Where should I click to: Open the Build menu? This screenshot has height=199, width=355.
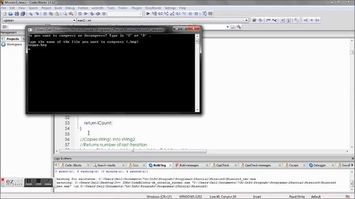coord(58,8)
